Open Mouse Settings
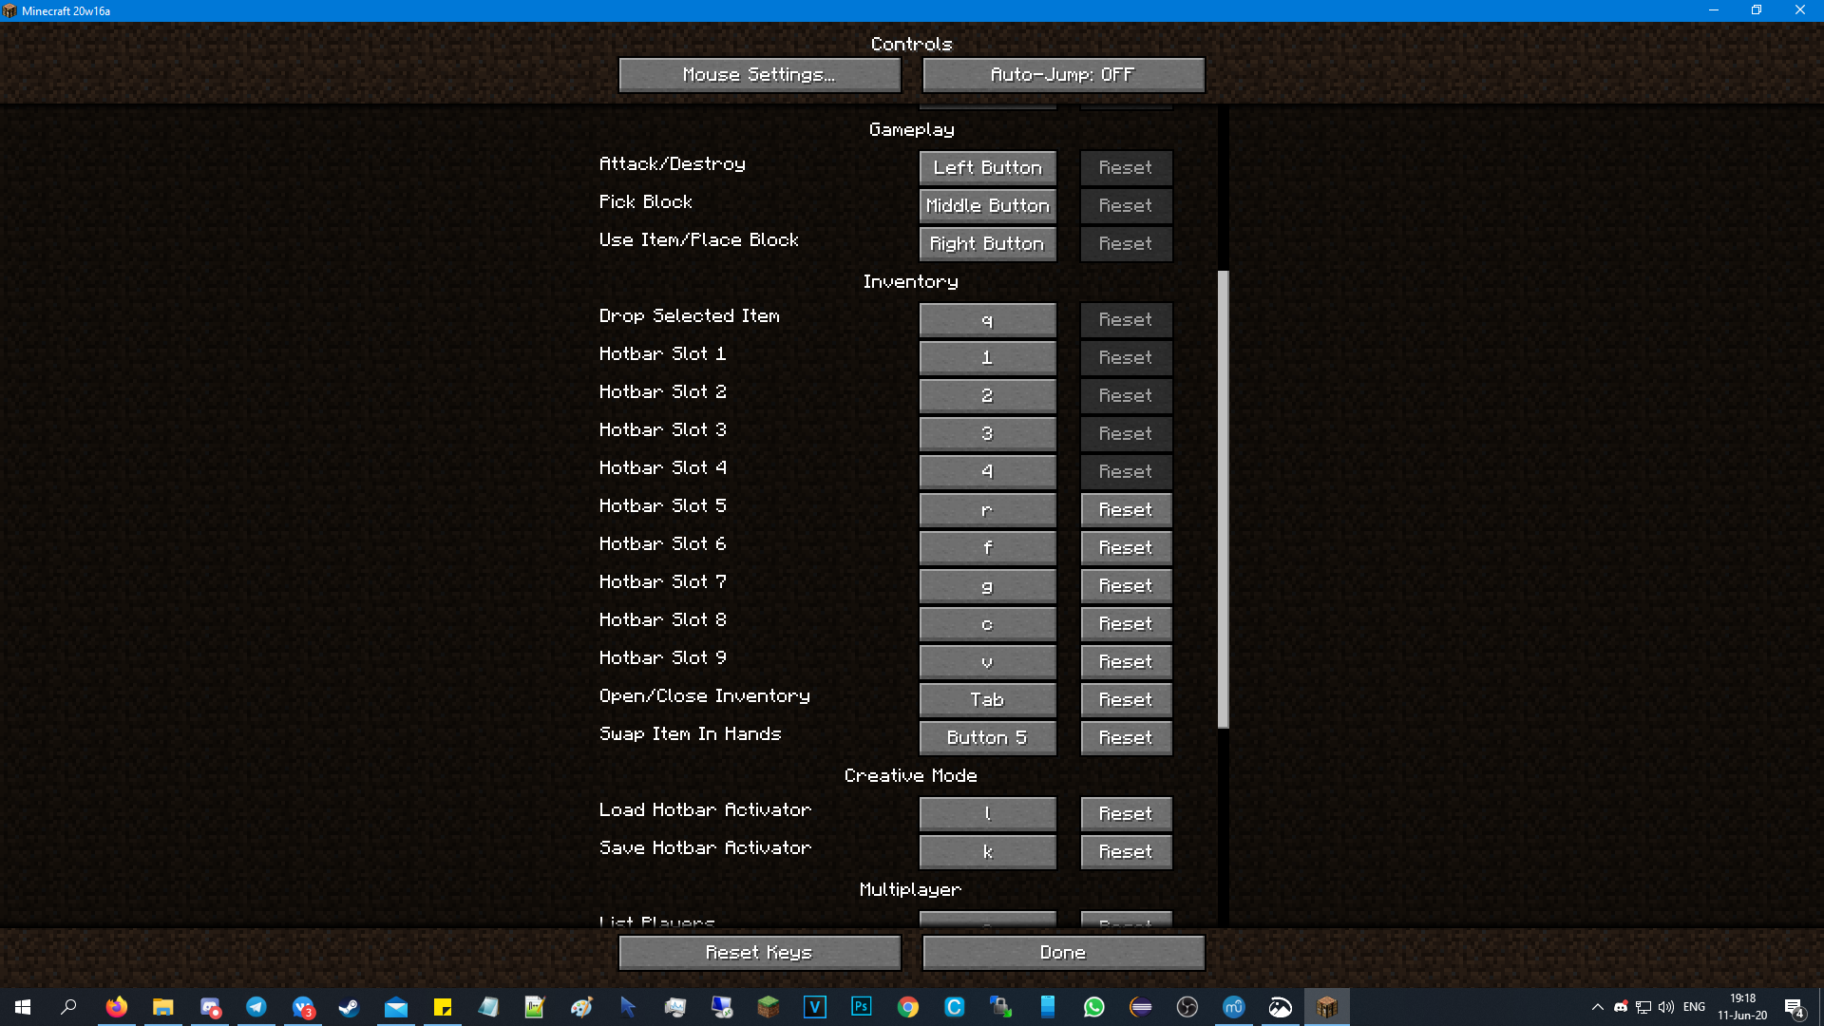The width and height of the screenshot is (1824, 1026). [x=759, y=75]
